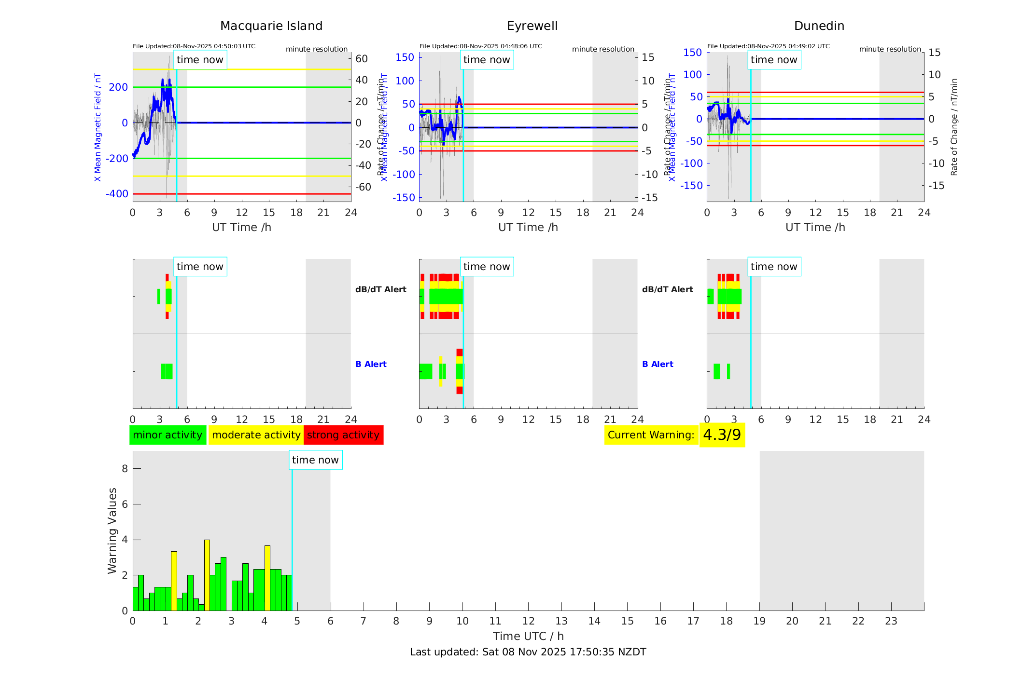The image size is (1022, 693).
Task: Click the time now label on the Dunedin field chart
Action: tap(774, 60)
